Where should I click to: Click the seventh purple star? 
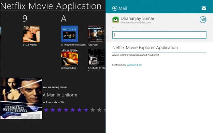point(86,110)
